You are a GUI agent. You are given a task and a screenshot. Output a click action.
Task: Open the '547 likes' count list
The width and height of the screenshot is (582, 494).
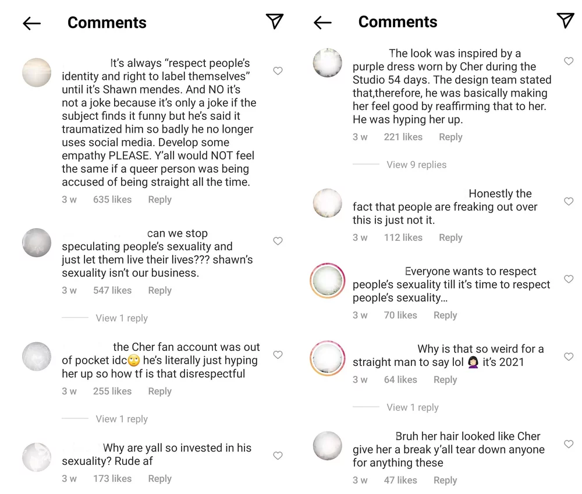112,290
